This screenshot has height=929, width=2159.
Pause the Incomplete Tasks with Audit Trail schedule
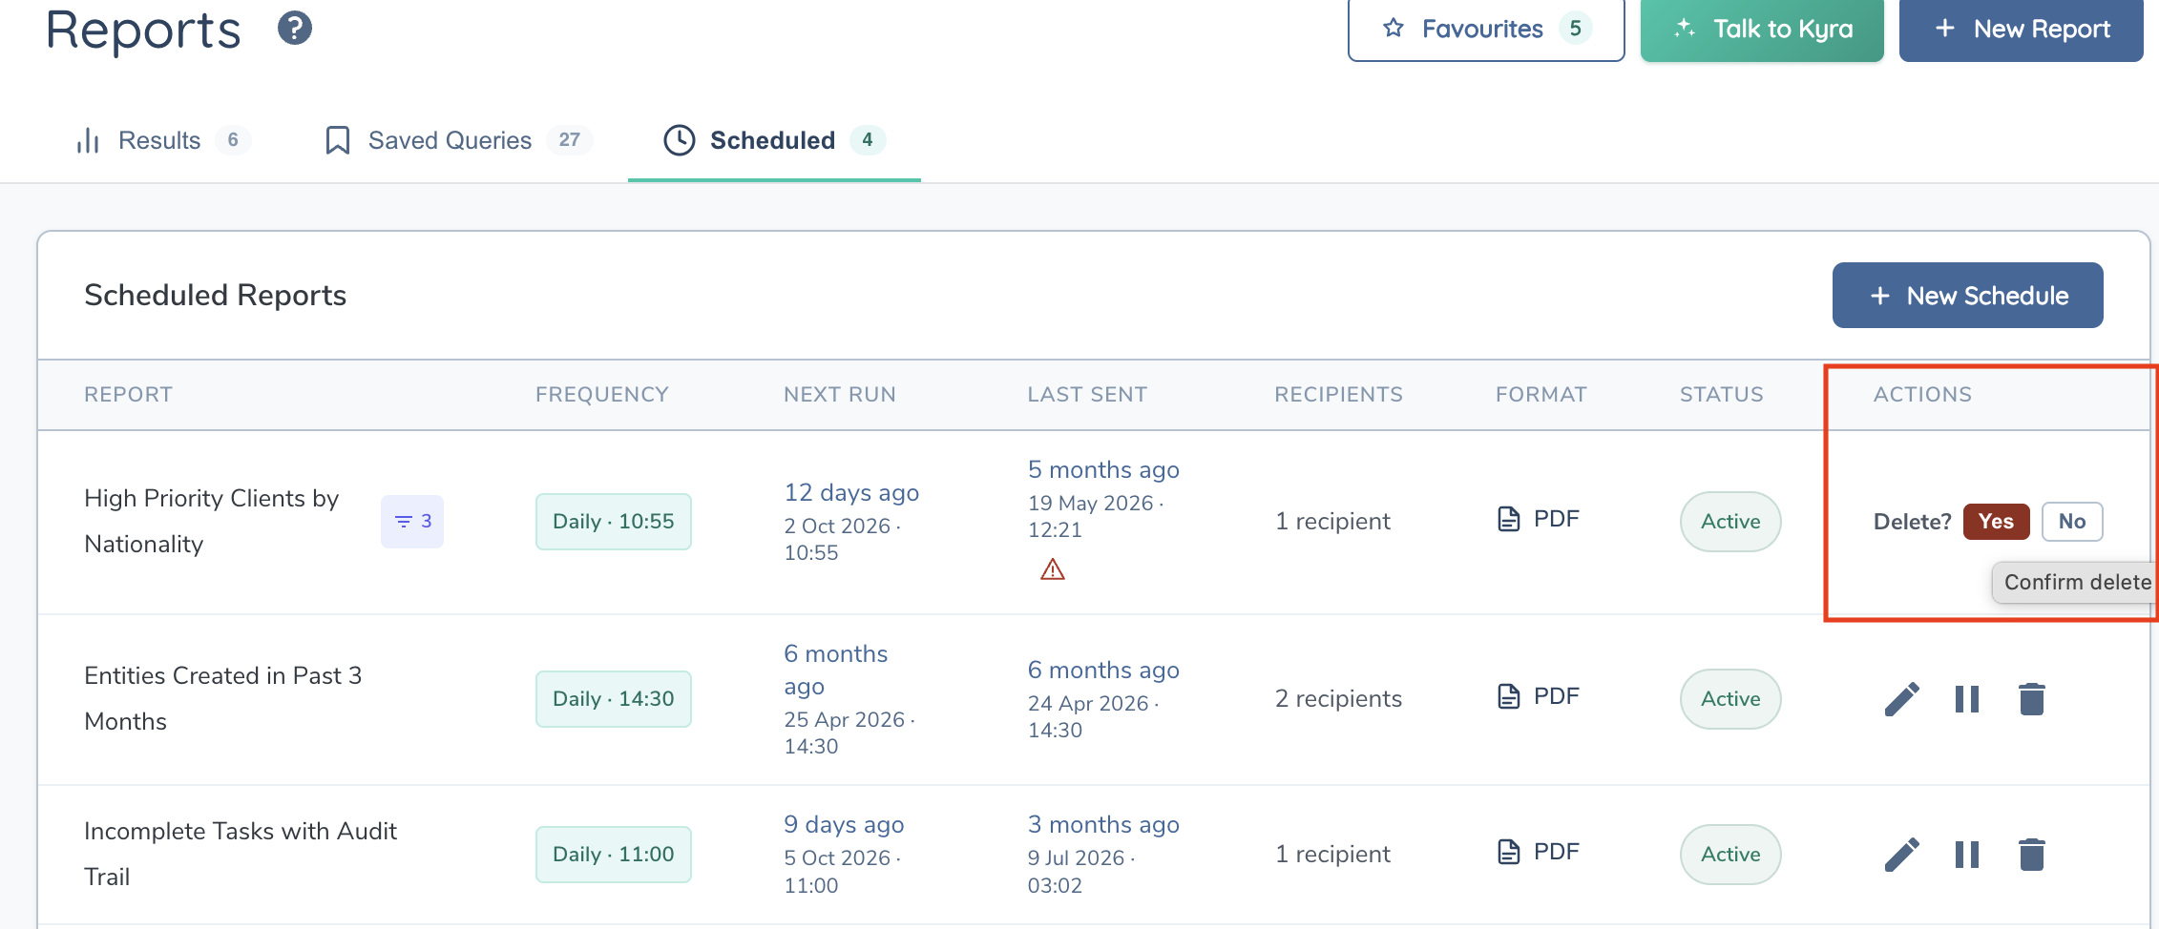point(1967,855)
